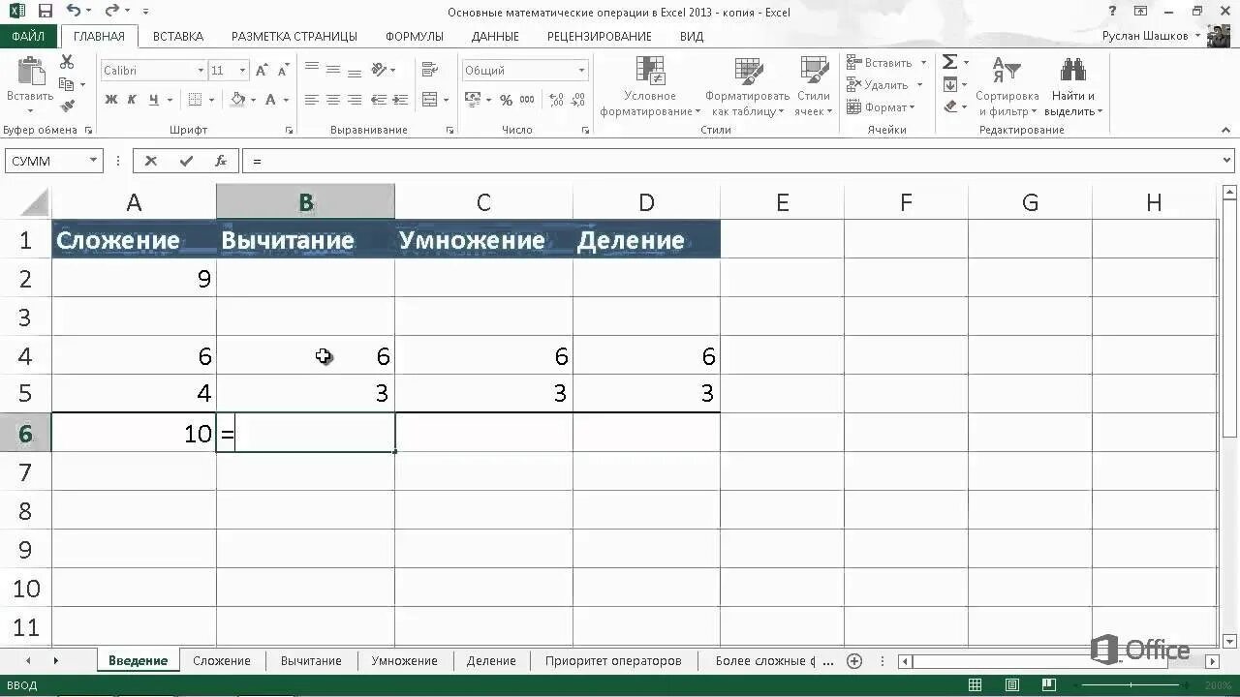Select cell B4 containing 6
This screenshot has width=1240, height=697.
pyautogui.click(x=305, y=356)
